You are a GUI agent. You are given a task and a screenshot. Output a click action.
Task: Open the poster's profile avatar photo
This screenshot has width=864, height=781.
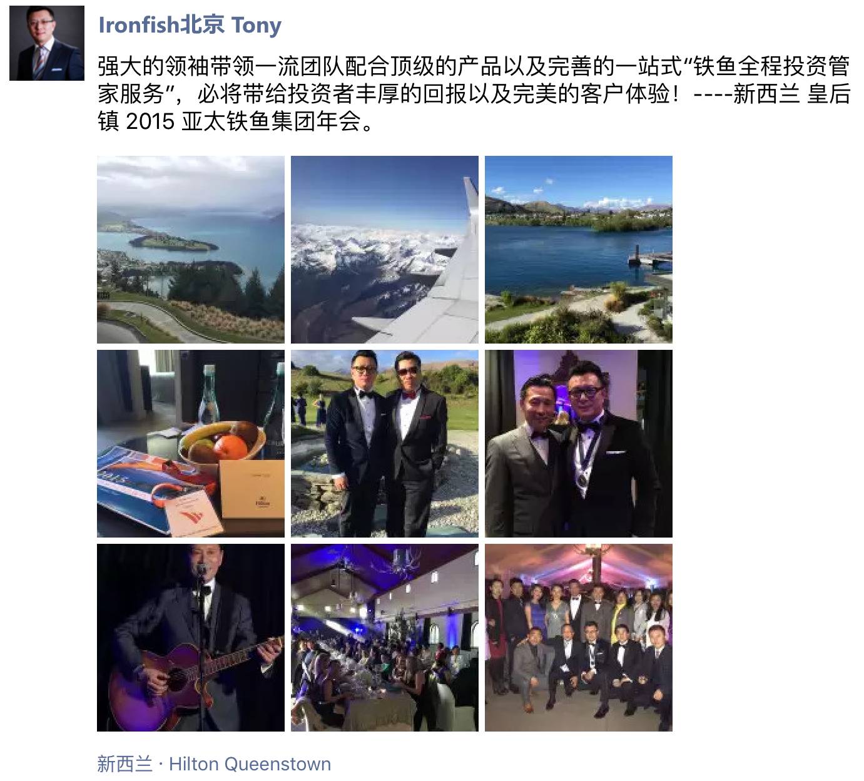tap(47, 43)
